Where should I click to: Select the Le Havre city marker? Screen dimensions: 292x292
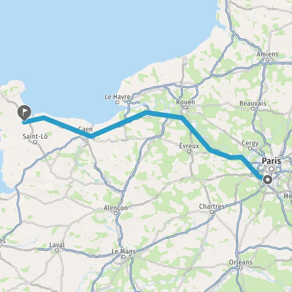[x=117, y=102]
